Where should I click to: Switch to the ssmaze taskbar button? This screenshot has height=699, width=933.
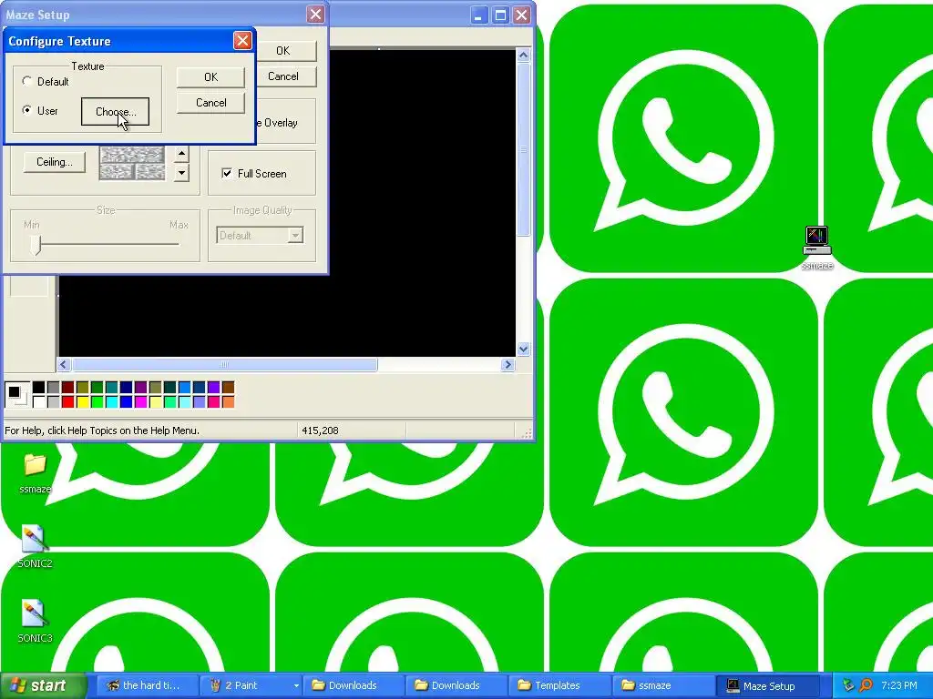663,685
